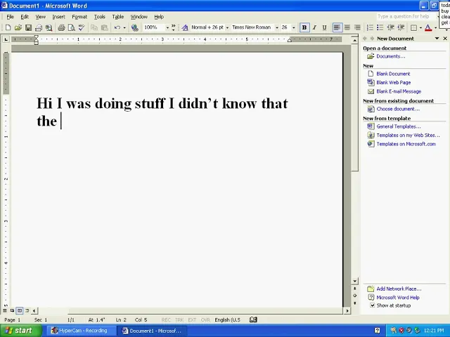Open the Table menu
This screenshot has width=450, height=337.
(x=117, y=17)
